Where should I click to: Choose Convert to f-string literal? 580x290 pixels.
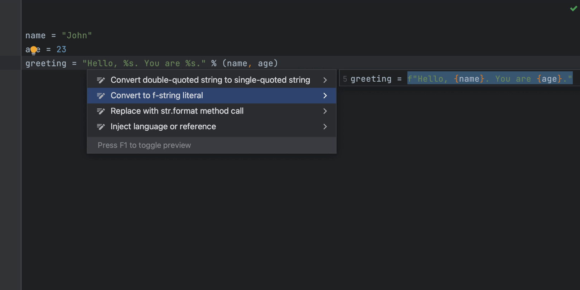click(x=157, y=96)
